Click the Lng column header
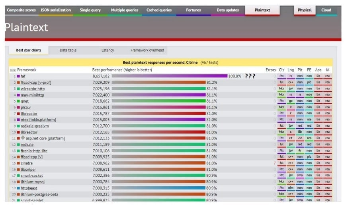This screenshot has height=205, width=346. point(291,70)
